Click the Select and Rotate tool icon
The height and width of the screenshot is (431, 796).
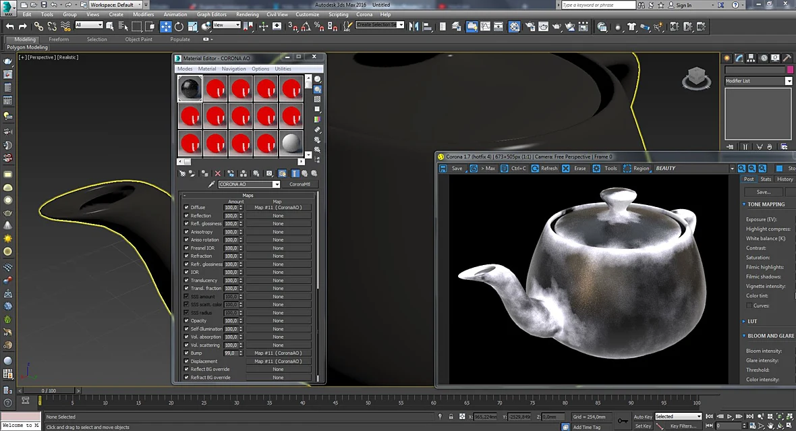(x=179, y=26)
